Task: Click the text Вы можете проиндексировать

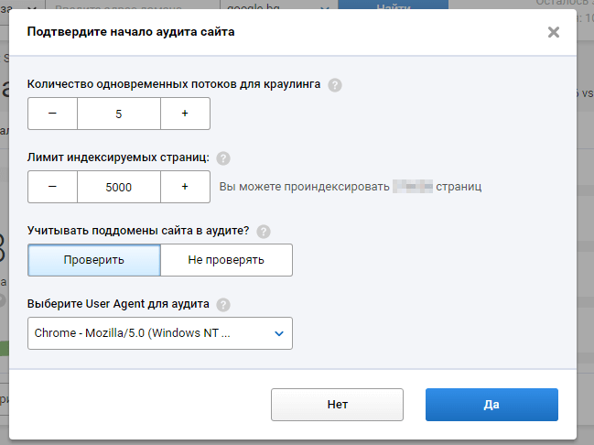Action: point(304,187)
